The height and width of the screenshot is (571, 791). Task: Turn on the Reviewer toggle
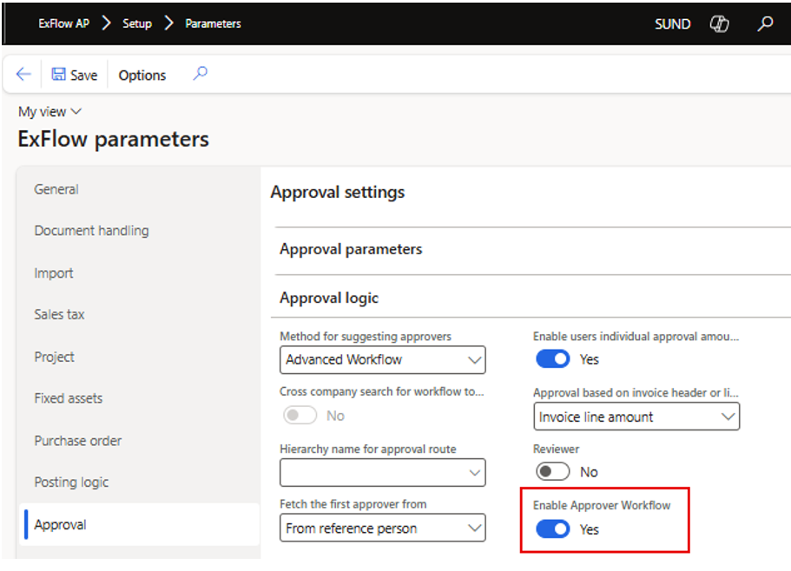tap(553, 472)
